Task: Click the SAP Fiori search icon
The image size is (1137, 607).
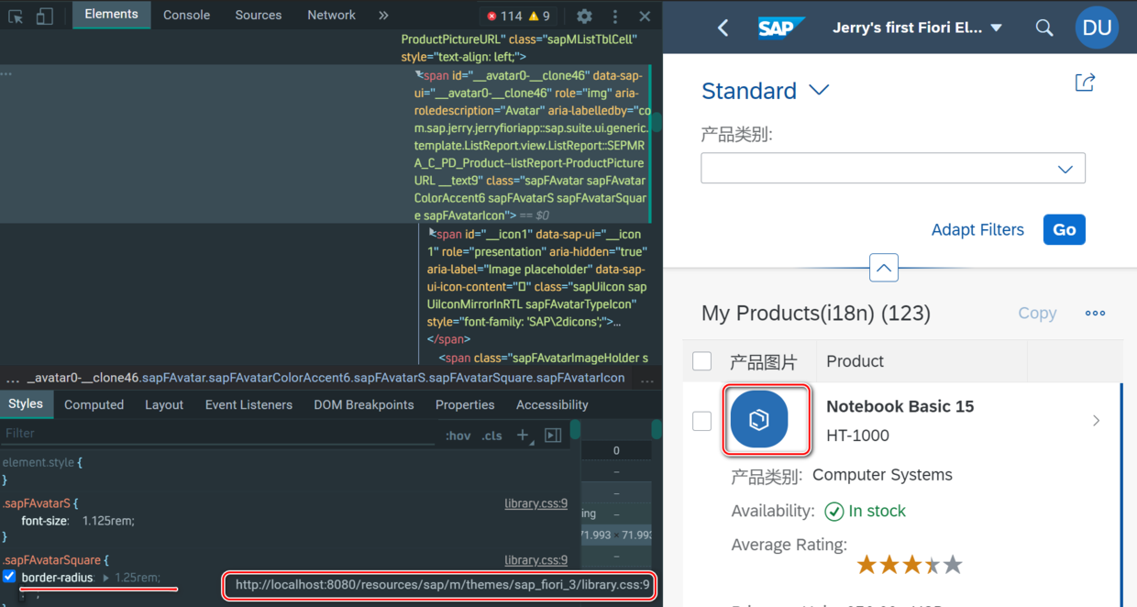Action: click(x=1044, y=28)
